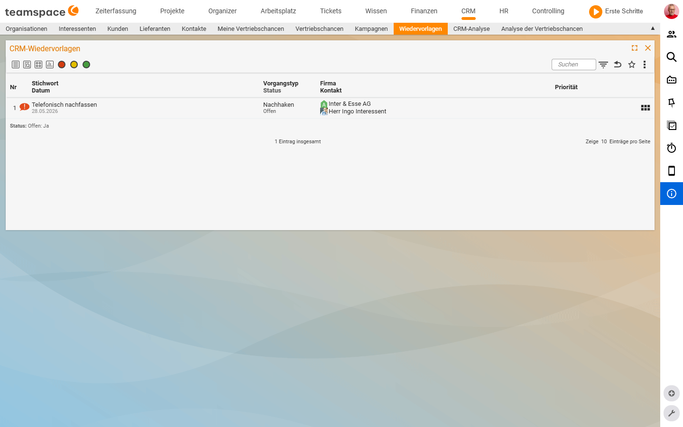Sort by the Vorgangstyp column header
The image size is (683, 427).
pyautogui.click(x=281, y=83)
